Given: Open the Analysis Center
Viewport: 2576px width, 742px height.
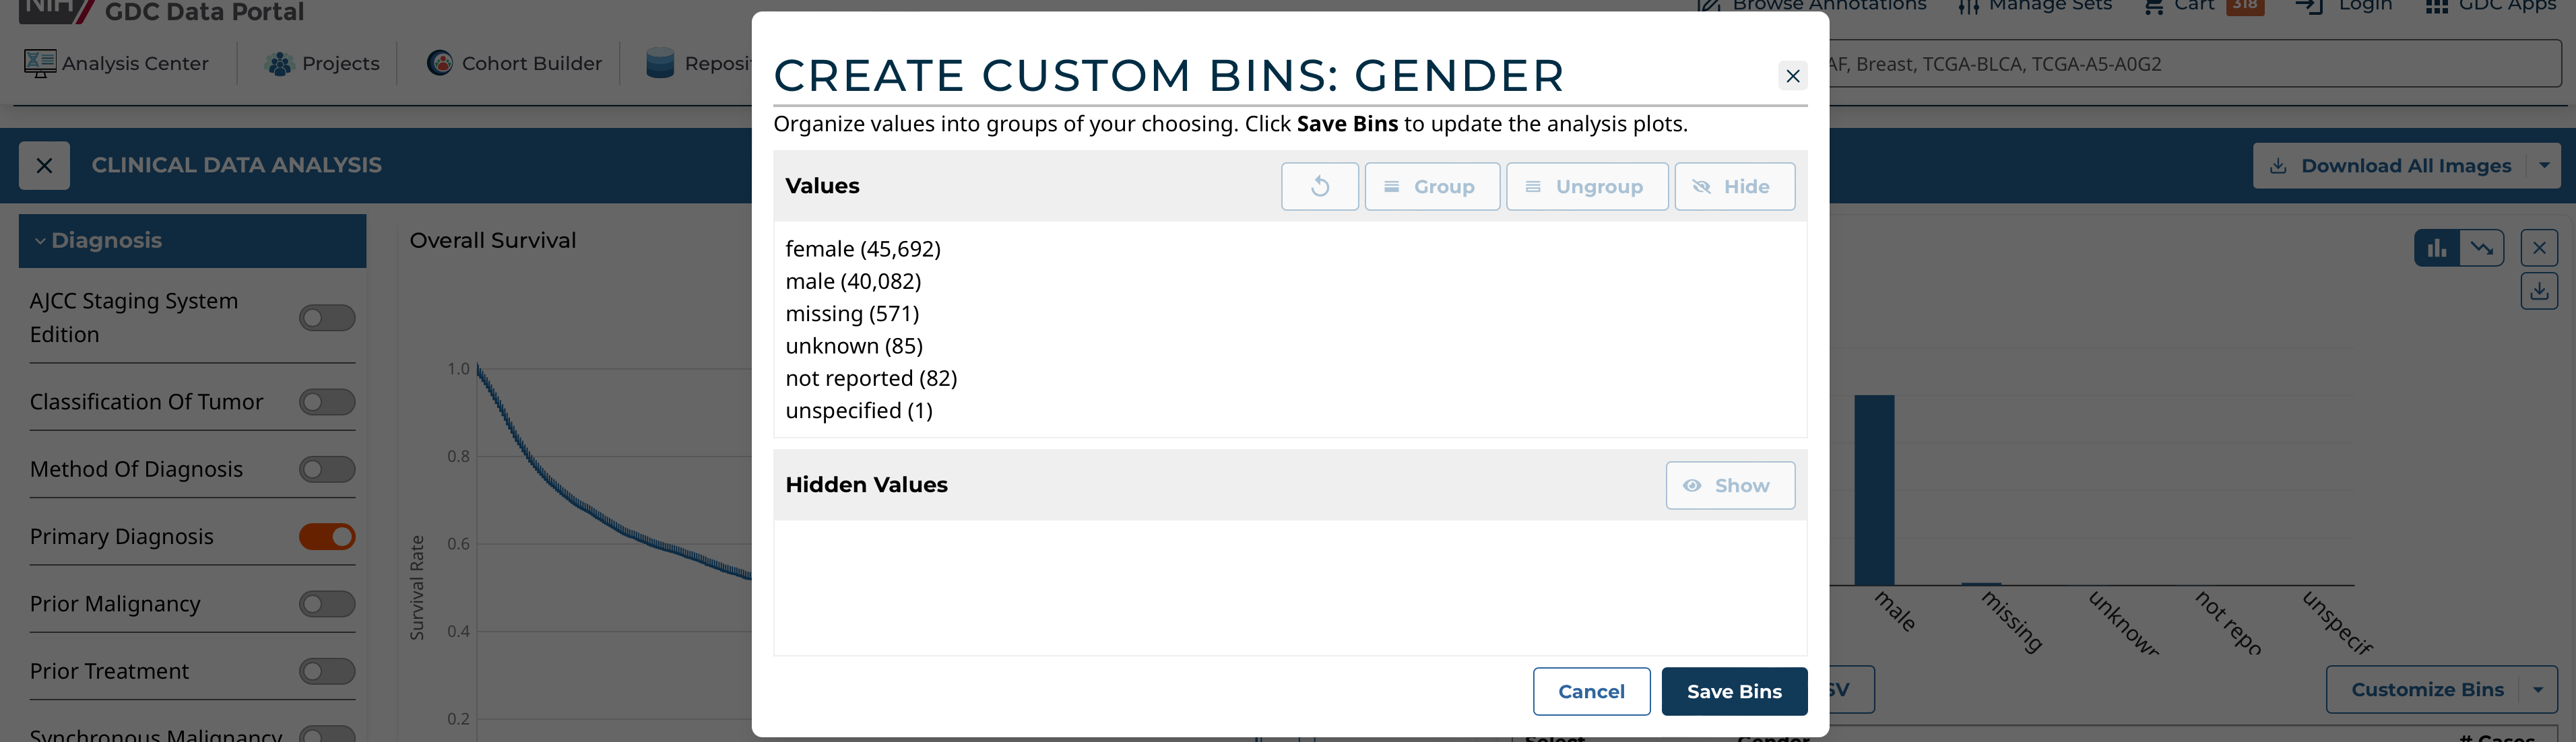Looking at the screenshot, I should click(x=116, y=64).
